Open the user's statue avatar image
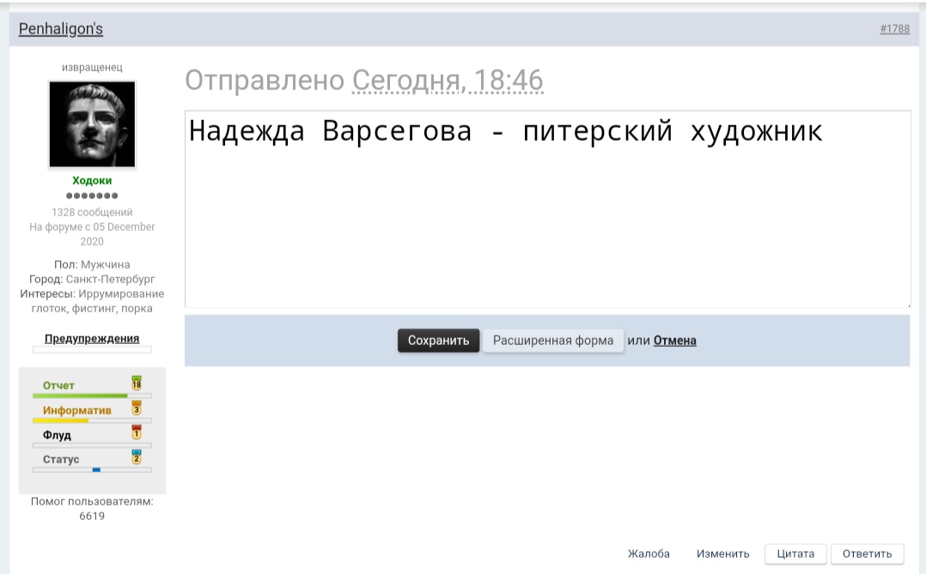Image resolution: width=926 pixels, height=574 pixels. 92,124
